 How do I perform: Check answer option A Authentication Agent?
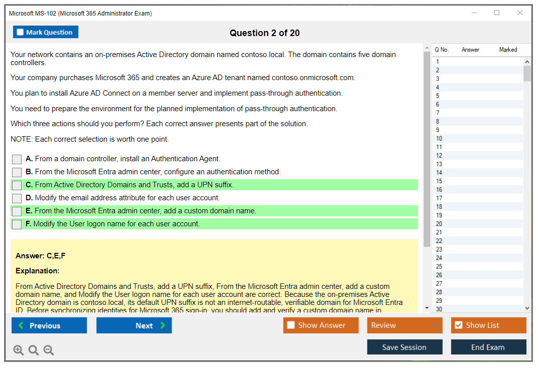[17, 159]
